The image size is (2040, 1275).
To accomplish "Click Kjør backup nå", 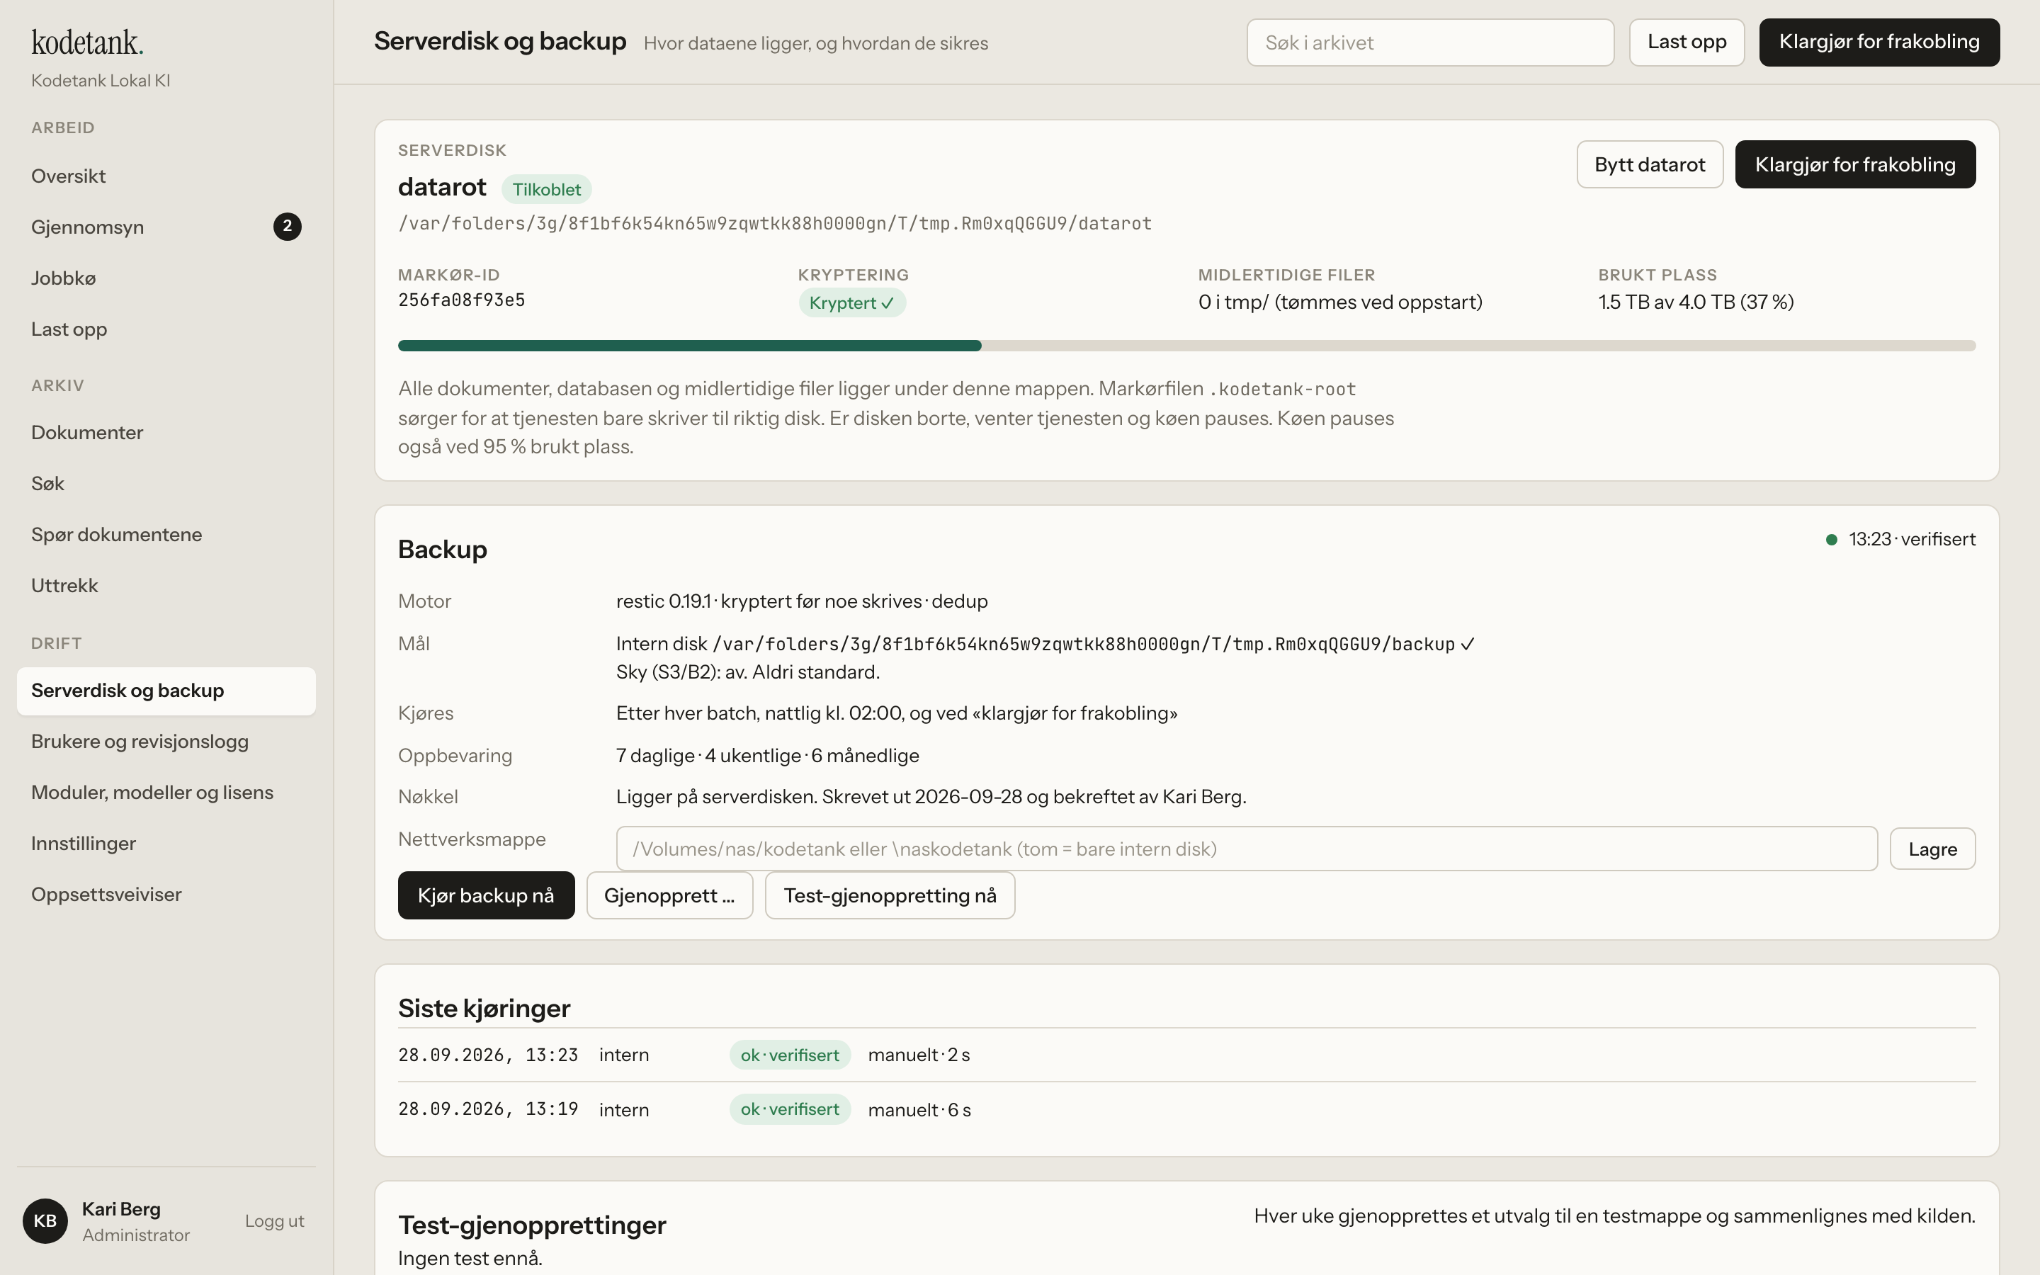I will [485, 895].
